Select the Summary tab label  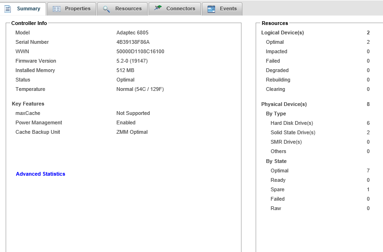[x=28, y=9]
